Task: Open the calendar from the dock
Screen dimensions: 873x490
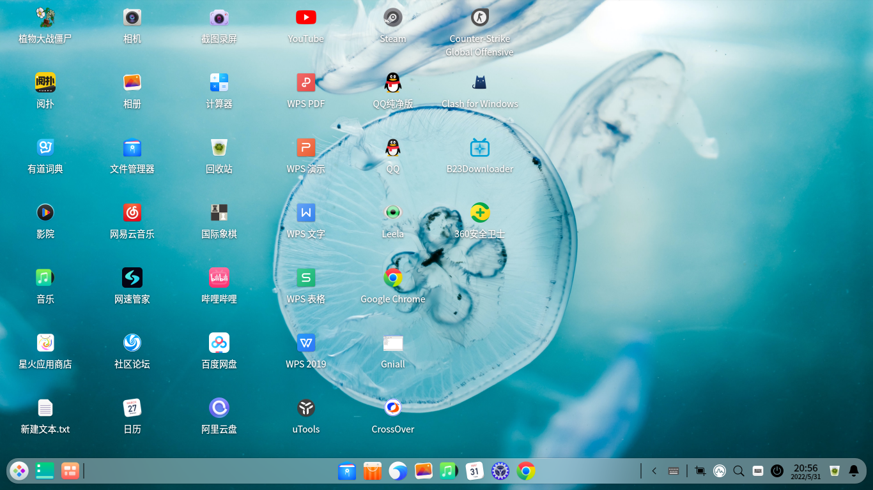Action: click(x=474, y=471)
